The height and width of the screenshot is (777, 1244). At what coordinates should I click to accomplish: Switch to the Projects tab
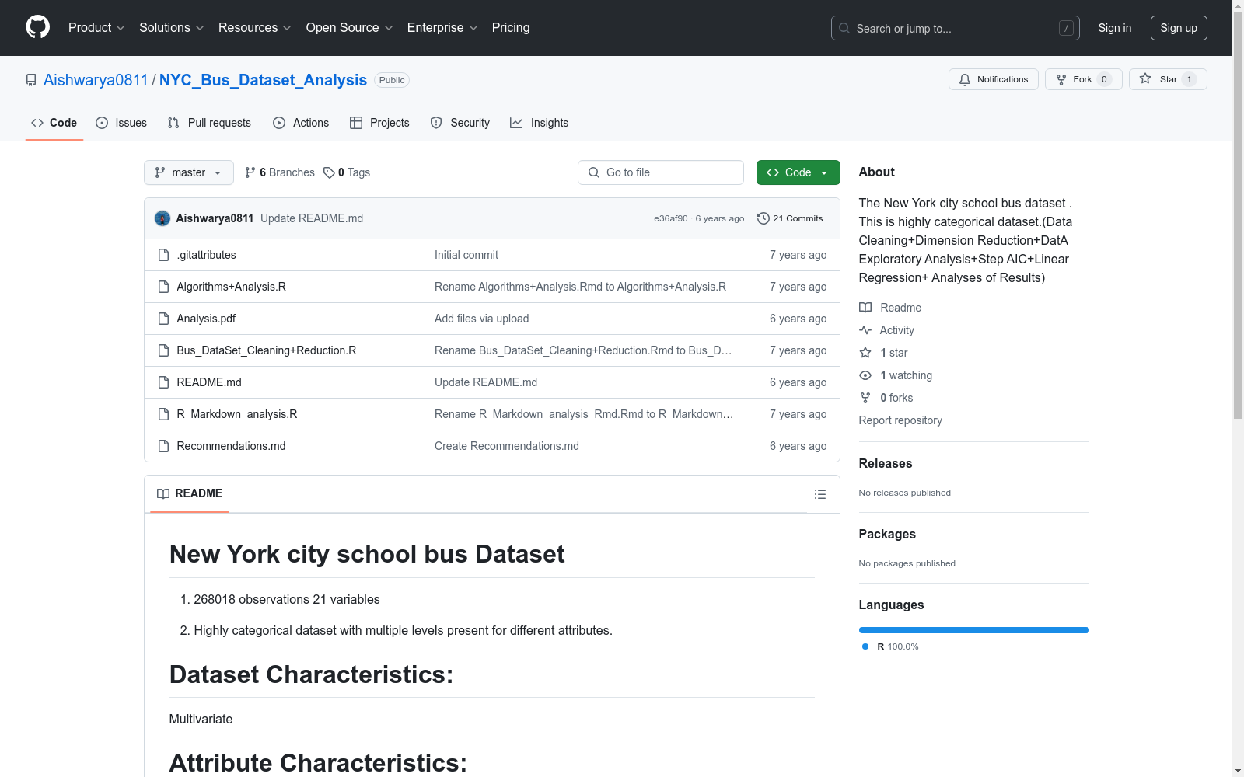tap(379, 123)
